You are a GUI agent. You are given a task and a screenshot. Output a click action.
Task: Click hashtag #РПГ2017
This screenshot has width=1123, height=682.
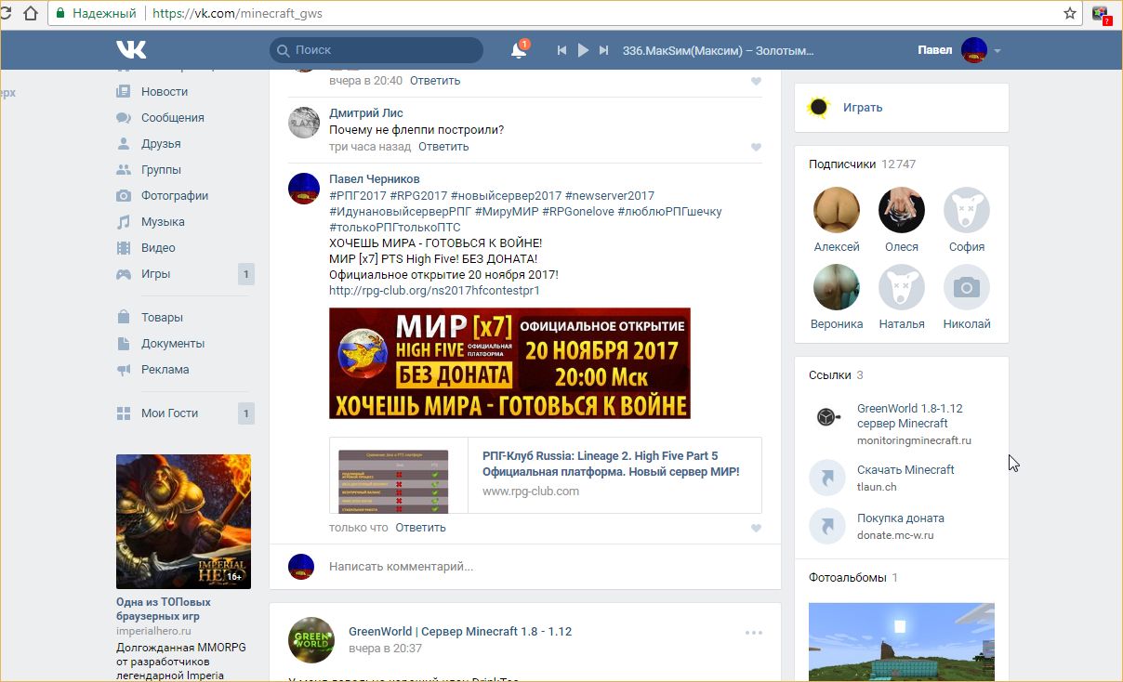click(x=357, y=196)
